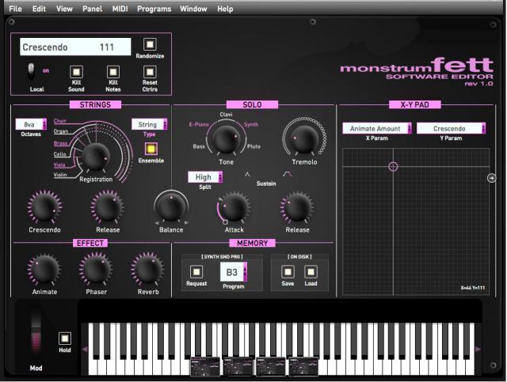
Task: Click the Save on disk button
Action: tap(288, 271)
